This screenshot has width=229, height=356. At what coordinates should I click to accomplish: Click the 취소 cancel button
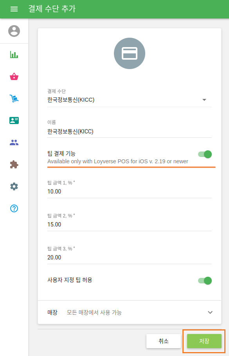pos(164,341)
